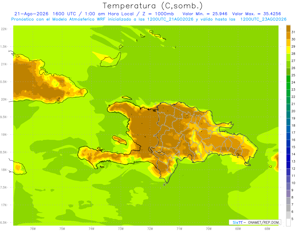Viewport: 300px width, 232px height.
Task: Click the white color bar segment below 5
Action: 288,222
